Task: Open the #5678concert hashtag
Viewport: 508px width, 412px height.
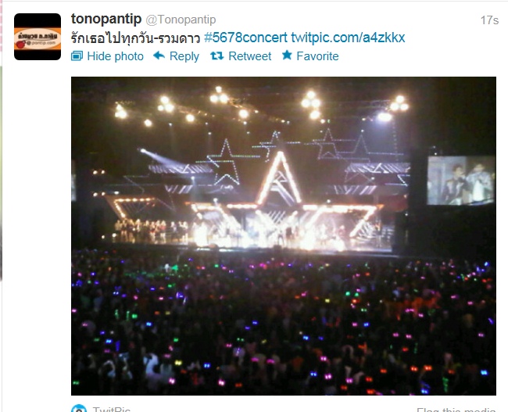Action: pyautogui.click(x=245, y=38)
